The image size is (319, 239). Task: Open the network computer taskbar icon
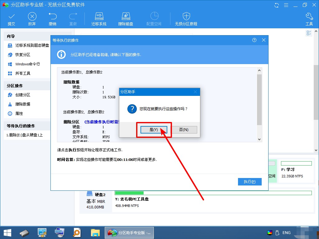point(42,233)
